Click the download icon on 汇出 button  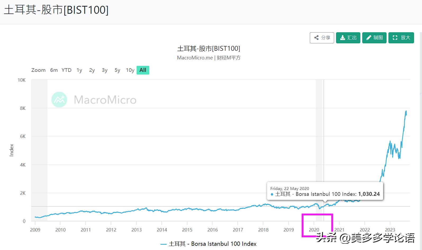342,38
